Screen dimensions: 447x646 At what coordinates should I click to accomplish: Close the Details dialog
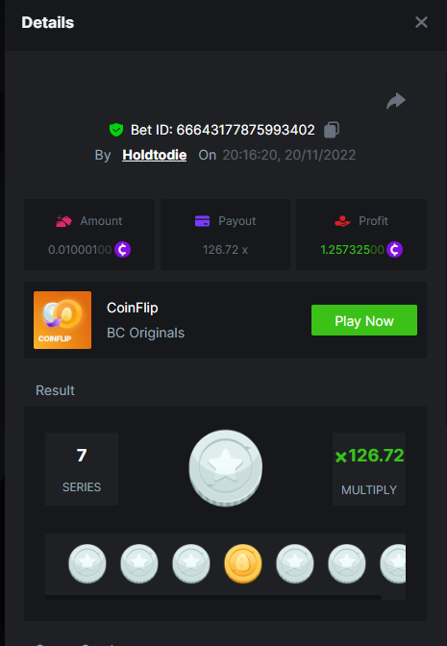421,22
